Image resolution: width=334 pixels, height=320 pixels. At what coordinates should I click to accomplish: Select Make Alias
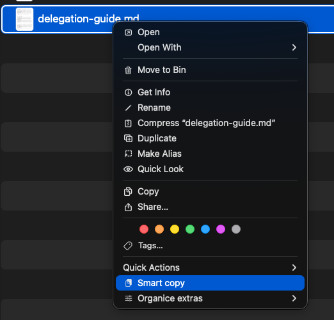pyautogui.click(x=210, y=154)
